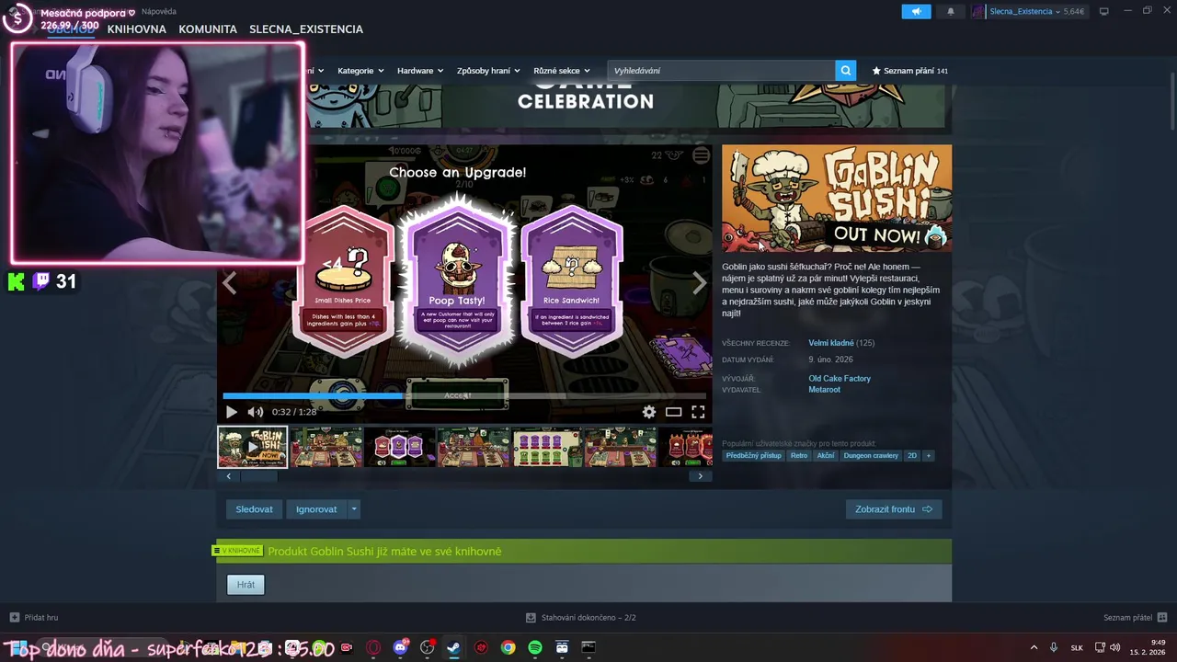This screenshot has width=1177, height=662.
Task: Open the KNIHOVNA tab
Action: tap(137, 29)
